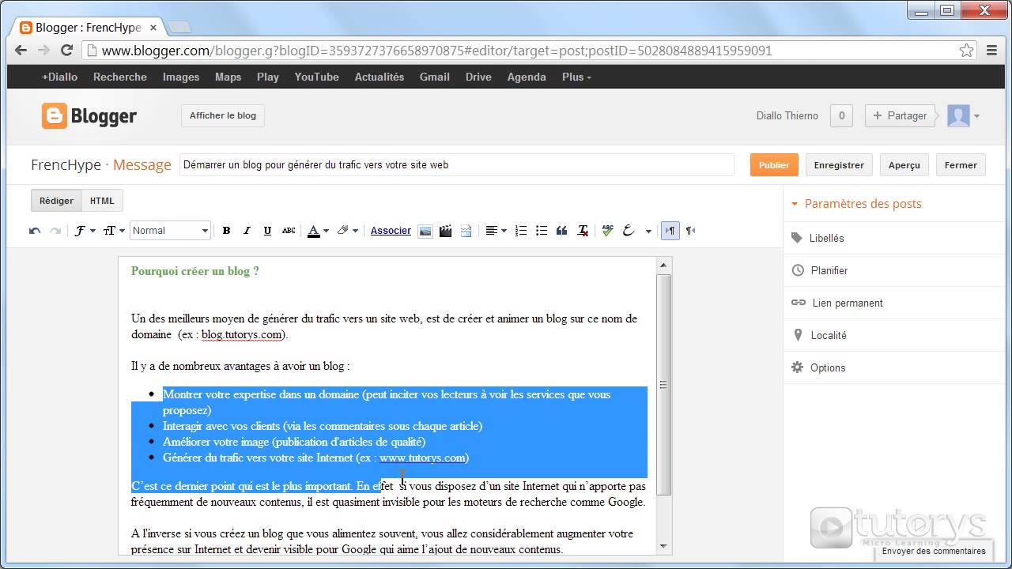Toggle strikethrough formatting
The height and width of the screenshot is (569, 1012).
click(289, 231)
